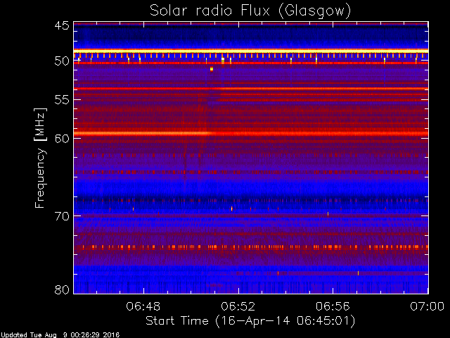450x338 pixels.
Task: Select the 45 frequency axis label
Action: coord(62,26)
